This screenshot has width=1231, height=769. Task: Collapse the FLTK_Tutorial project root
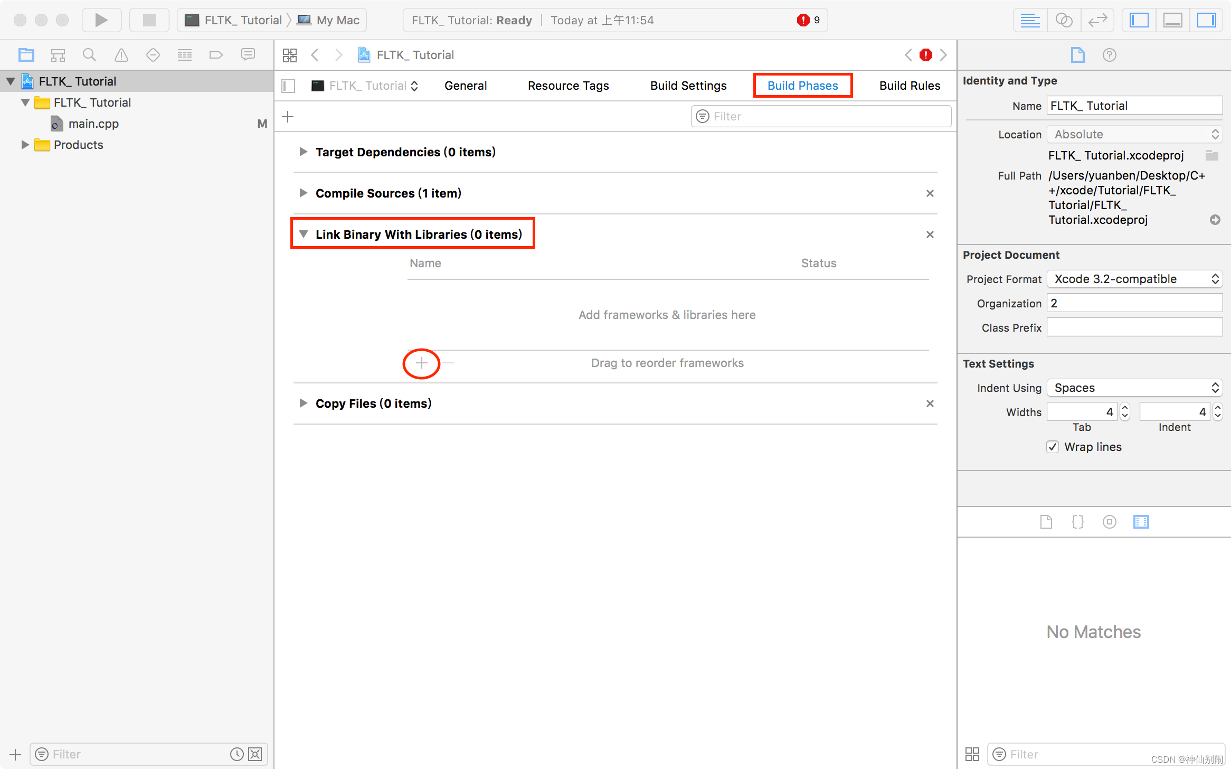click(11, 81)
